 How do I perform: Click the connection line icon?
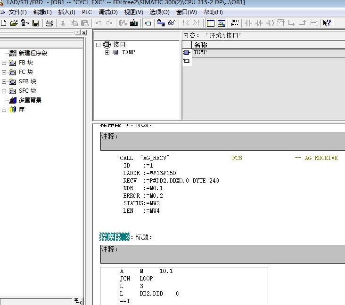(x=313, y=23)
